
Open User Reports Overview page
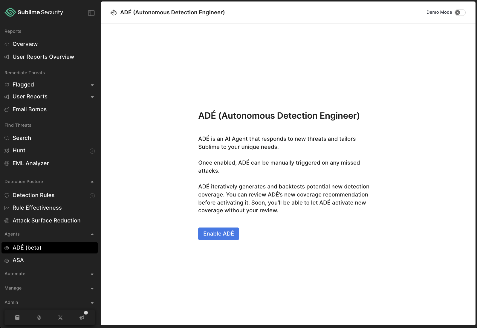43,57
